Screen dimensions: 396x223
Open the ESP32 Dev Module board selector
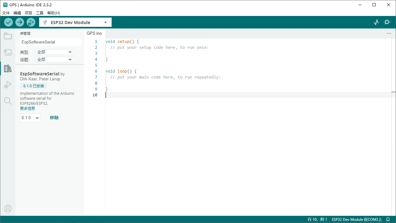pos(75,22)
